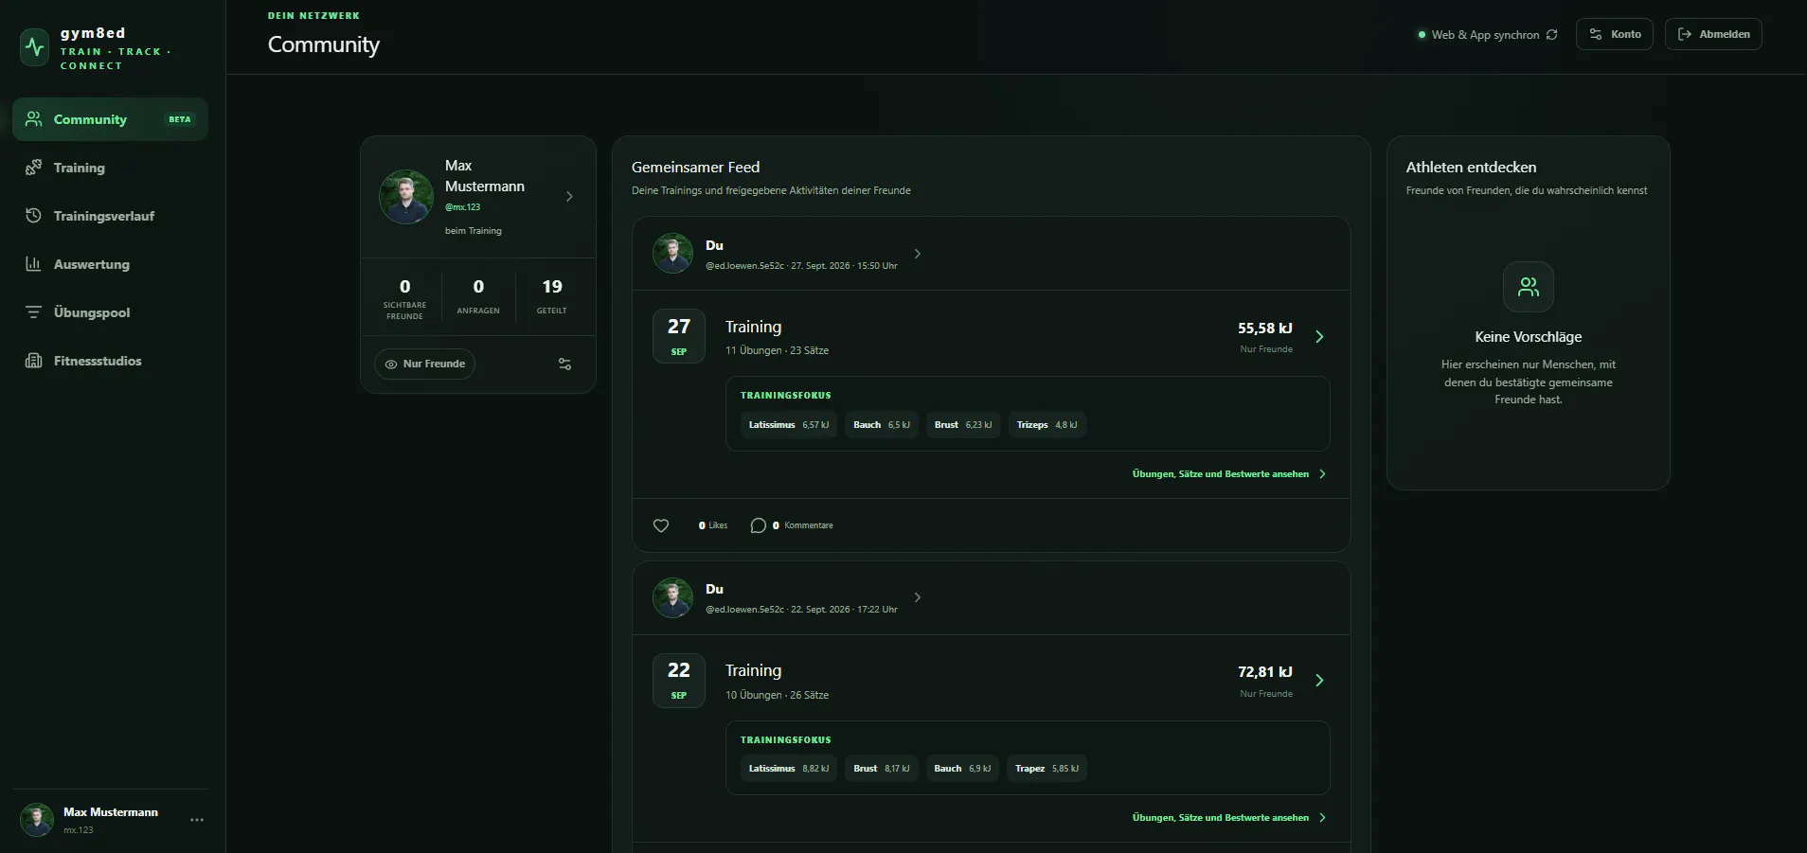Click the 0 Anfragen stat
The width and height of the screenshot is (1807, 853).
(478, 298)
